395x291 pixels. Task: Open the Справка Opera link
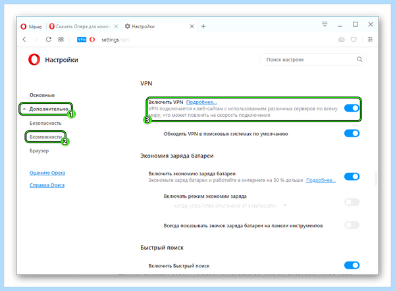click(x=47, y=185)
